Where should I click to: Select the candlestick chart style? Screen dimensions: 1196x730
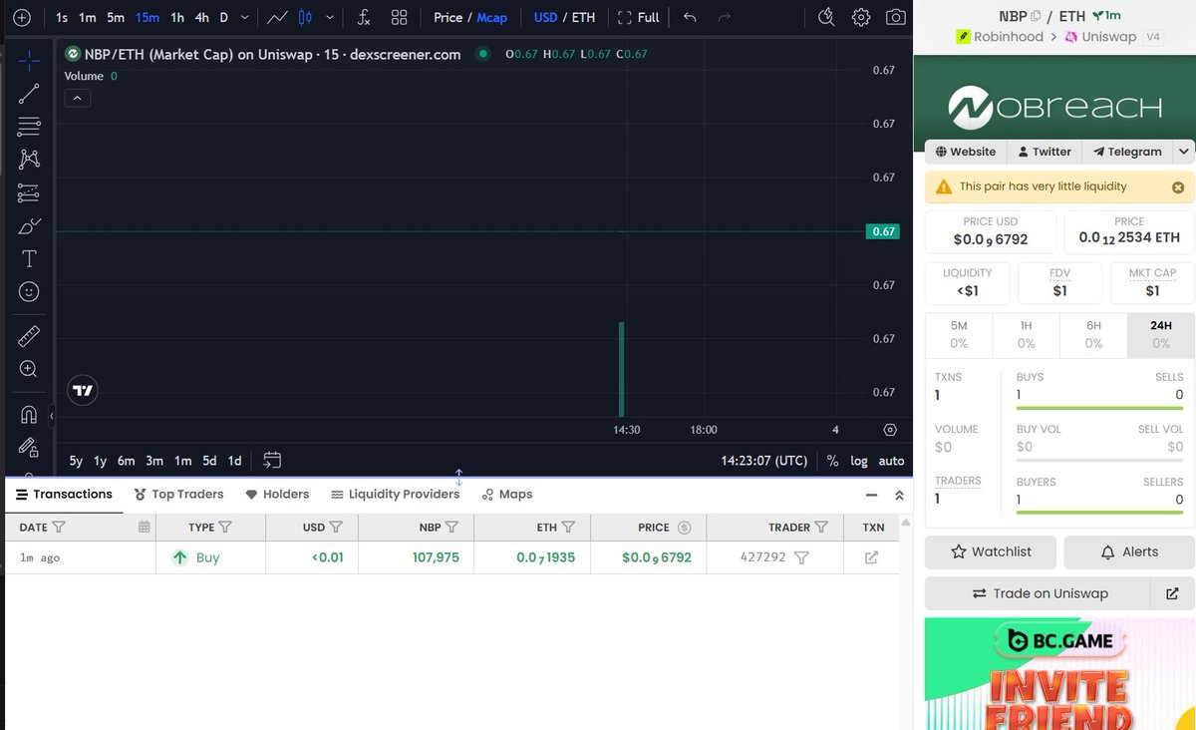[x=305, y=17]
